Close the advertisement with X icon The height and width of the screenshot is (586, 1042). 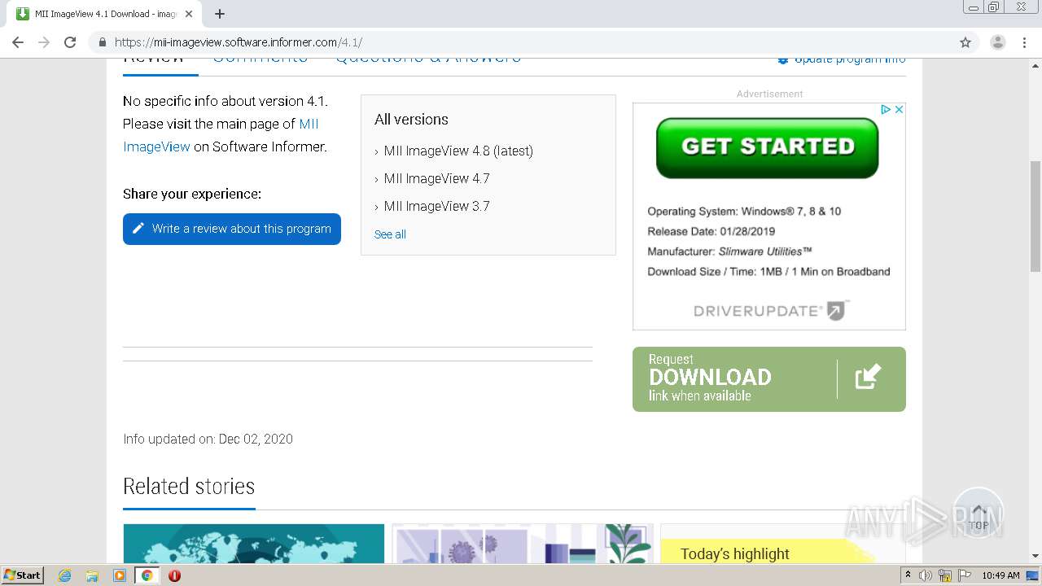(899, 109)
